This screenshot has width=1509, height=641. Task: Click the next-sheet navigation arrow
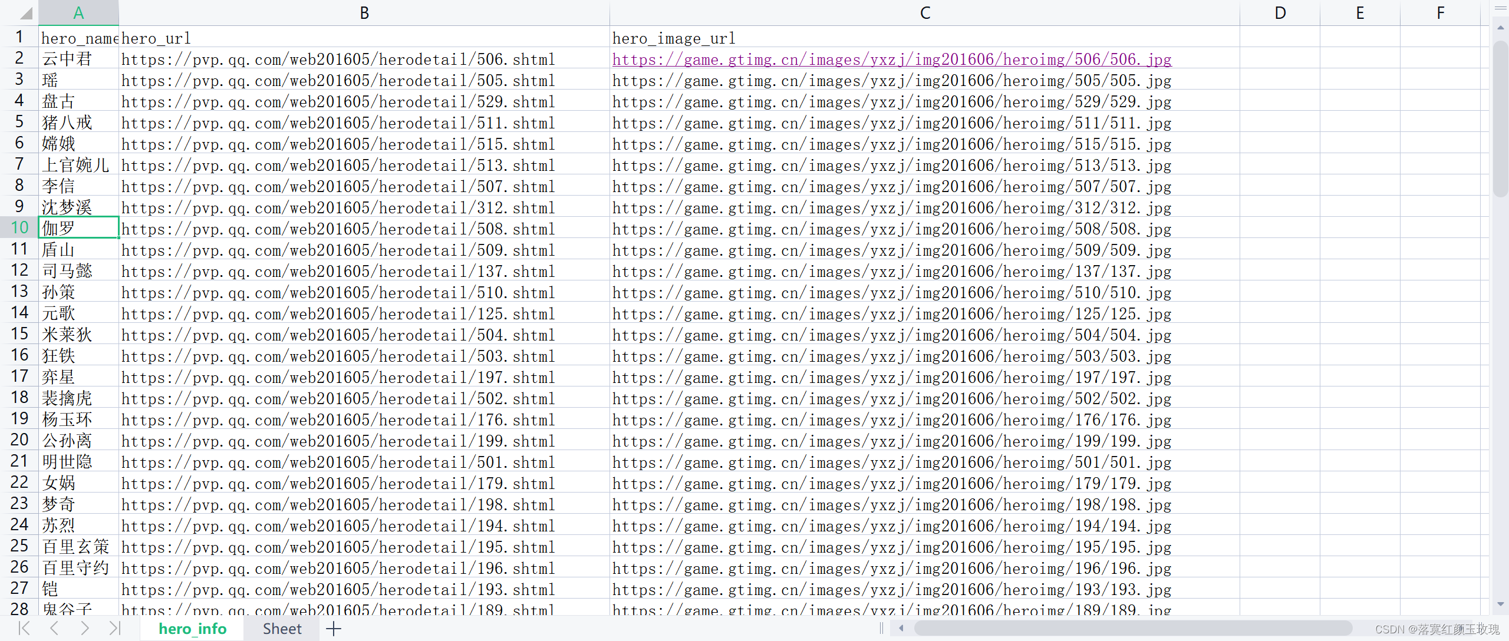[x=85, y=628]
